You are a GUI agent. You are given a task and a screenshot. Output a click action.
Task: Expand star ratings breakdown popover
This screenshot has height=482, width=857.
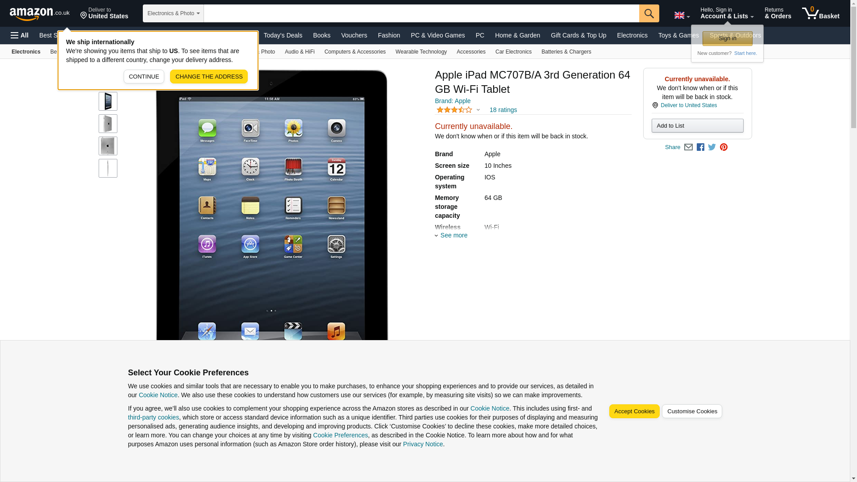click(x=458, y=110)
